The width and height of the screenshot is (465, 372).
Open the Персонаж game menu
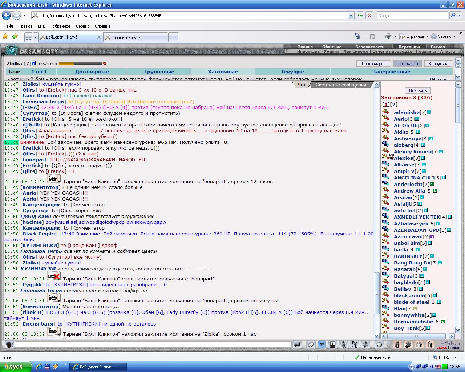[x=409, y=46]
